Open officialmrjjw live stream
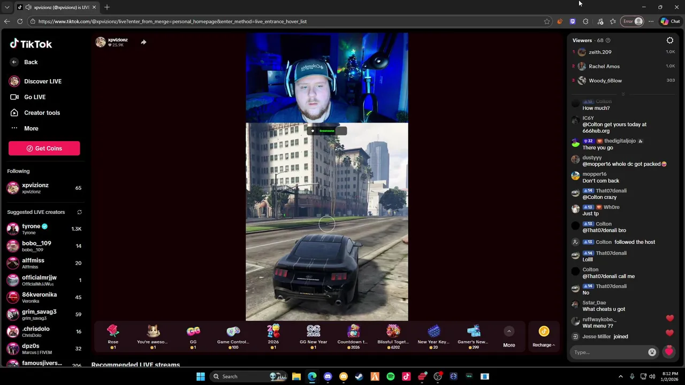 click(x=44, y=280)
